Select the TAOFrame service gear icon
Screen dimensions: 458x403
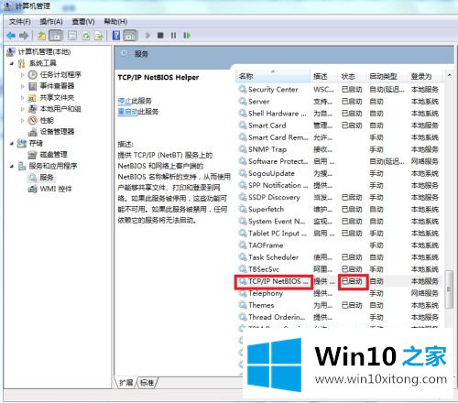243,245
